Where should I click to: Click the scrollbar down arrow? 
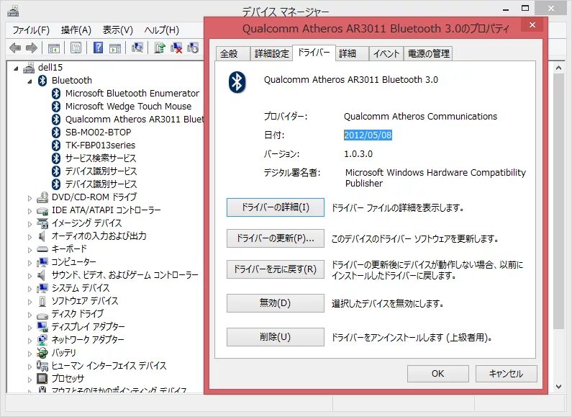point(558,386)
